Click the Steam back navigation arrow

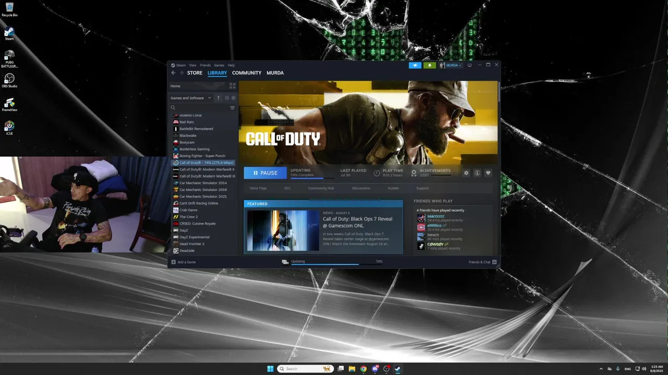(x=173, y=73)
